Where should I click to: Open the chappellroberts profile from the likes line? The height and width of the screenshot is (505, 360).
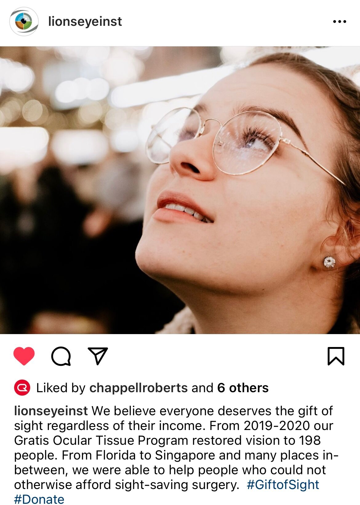pos(138,388)
